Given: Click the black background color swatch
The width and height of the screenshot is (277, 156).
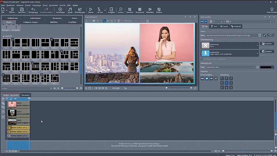Looking at the screenshot, I should (266, 67).
